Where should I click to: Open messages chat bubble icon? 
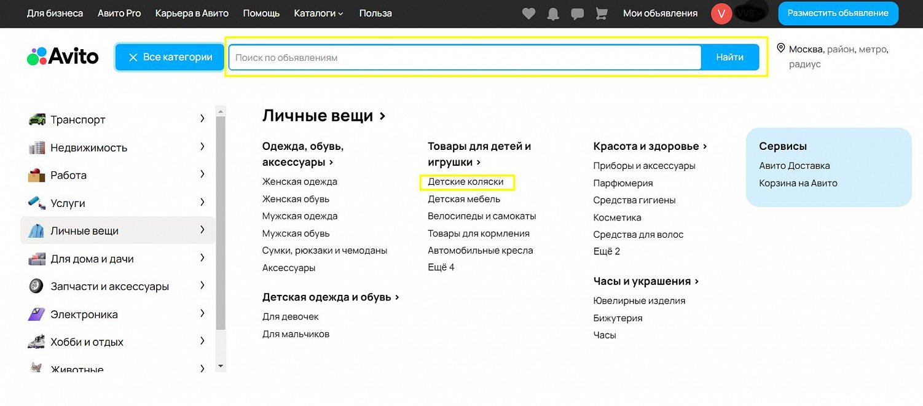click(x=578, y=14)
